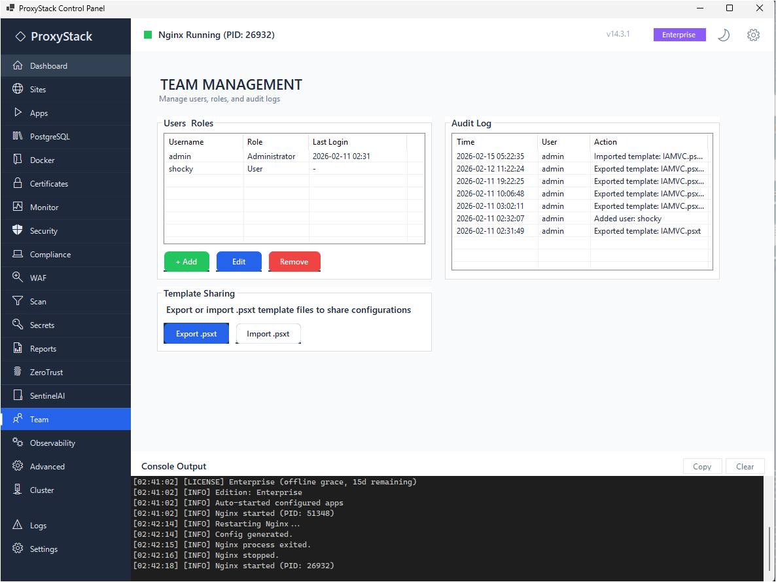Click the Observability gears icon
Image resolution: width=776 pixels, height=582 pixels.
pos(18,442)
